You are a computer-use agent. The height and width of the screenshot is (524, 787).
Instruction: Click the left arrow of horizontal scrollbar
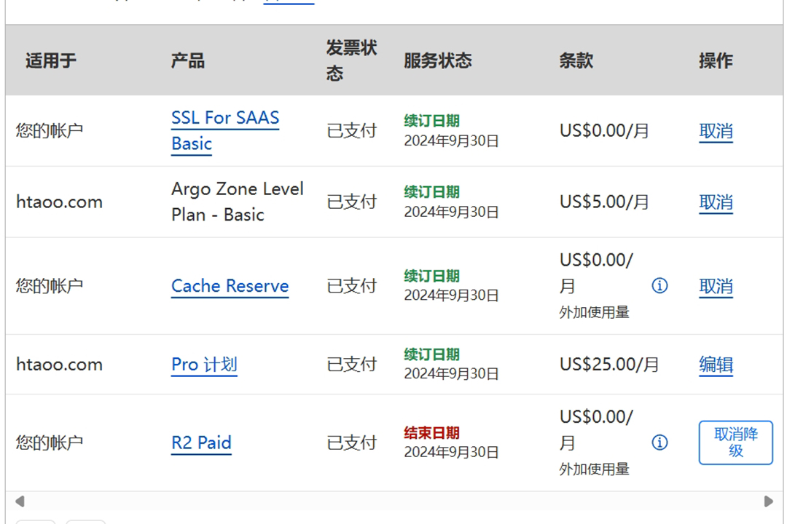pos(20,501)
